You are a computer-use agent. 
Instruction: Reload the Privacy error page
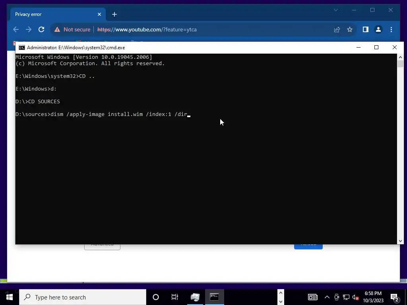coord(41,29)
